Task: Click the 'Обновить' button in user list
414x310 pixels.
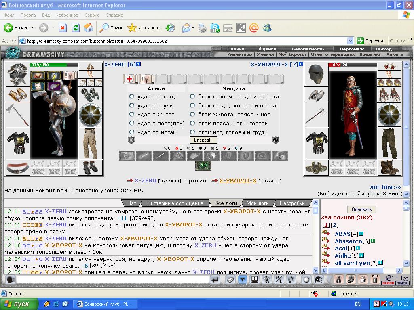Action: pos(361,209)
